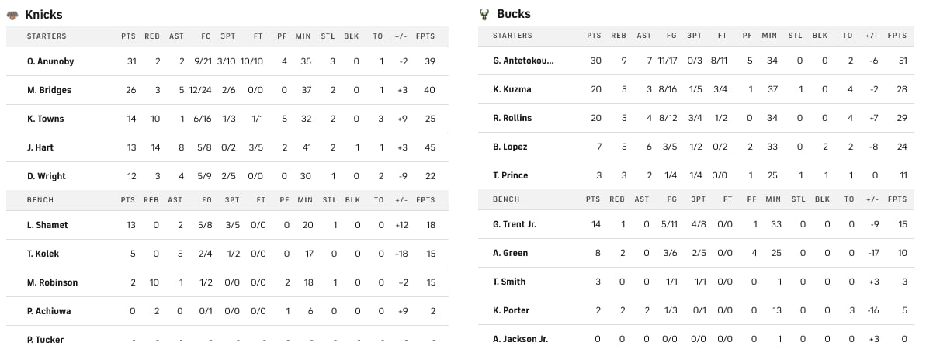Open A. Jackson Jr. player page

[520, 339]
